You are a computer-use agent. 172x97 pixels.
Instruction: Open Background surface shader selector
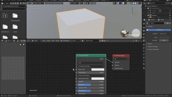tap(164, 34)
